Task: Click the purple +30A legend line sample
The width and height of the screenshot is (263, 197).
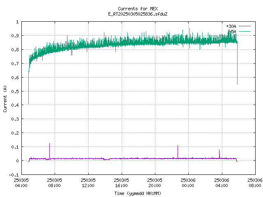Action: pyautogui.click(x=245, y=26)
